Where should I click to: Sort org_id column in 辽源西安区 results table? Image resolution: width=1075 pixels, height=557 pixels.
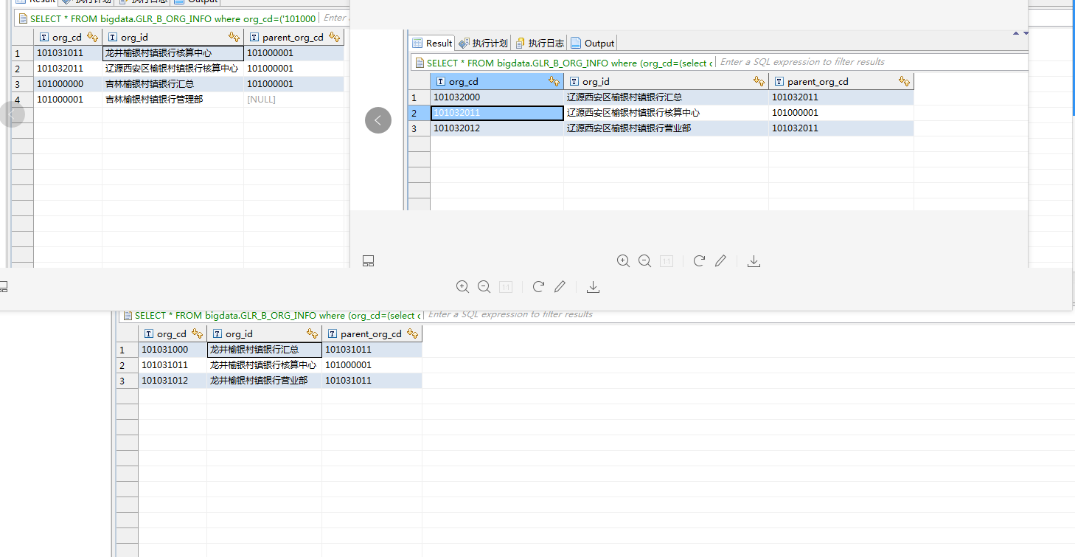click(x=759, y=82)
